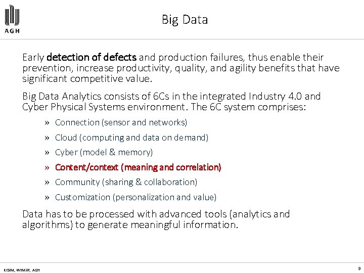The image size is (364, 273).
Task: Click the 'Connection (sensor and networks)' bullet
Action: [x=121, y=122]
